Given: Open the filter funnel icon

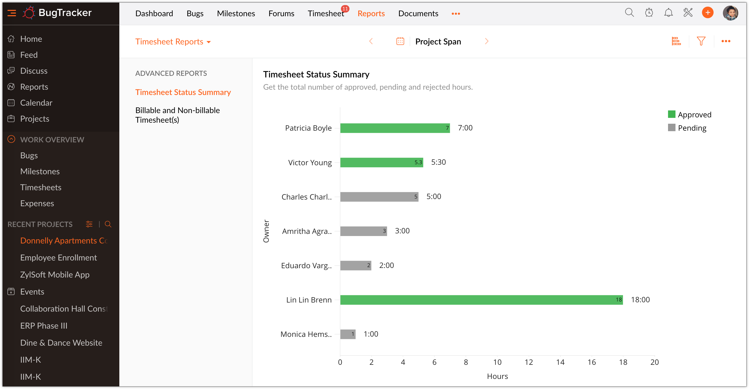Looking at the screenshot, I should tap(701, 41).
